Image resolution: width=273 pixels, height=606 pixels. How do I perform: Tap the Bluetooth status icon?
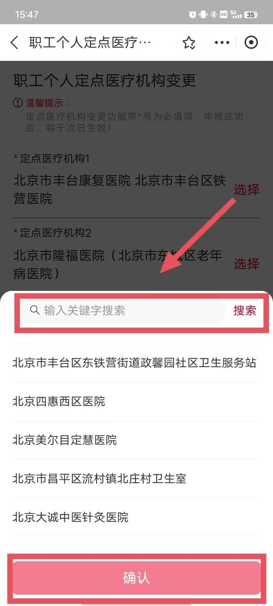coord(213,15)
